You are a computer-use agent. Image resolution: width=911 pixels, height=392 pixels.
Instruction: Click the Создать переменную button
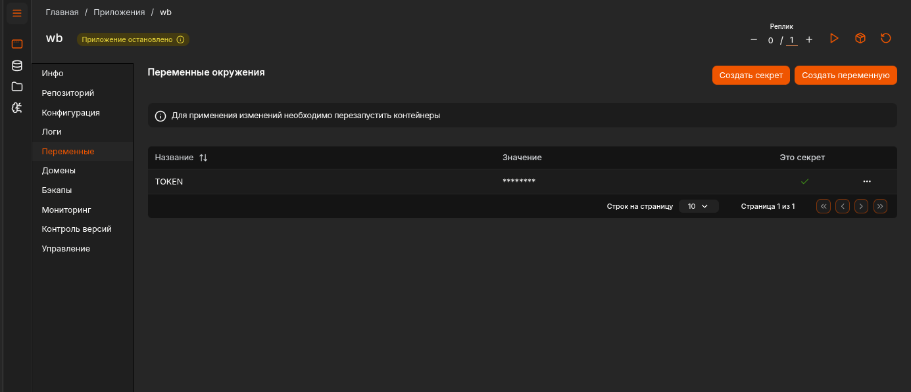[845, 76]
